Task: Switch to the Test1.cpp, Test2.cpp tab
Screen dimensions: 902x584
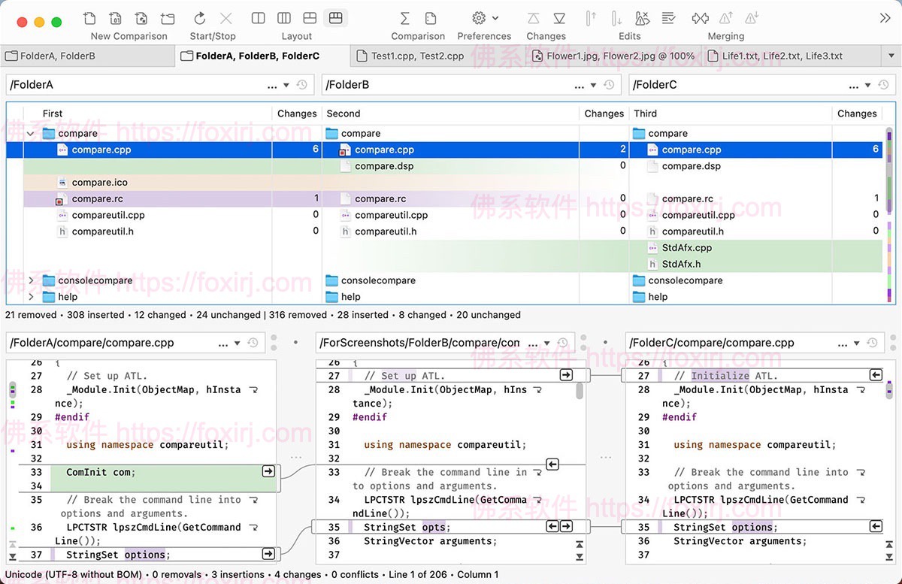Action: (410, 55)
